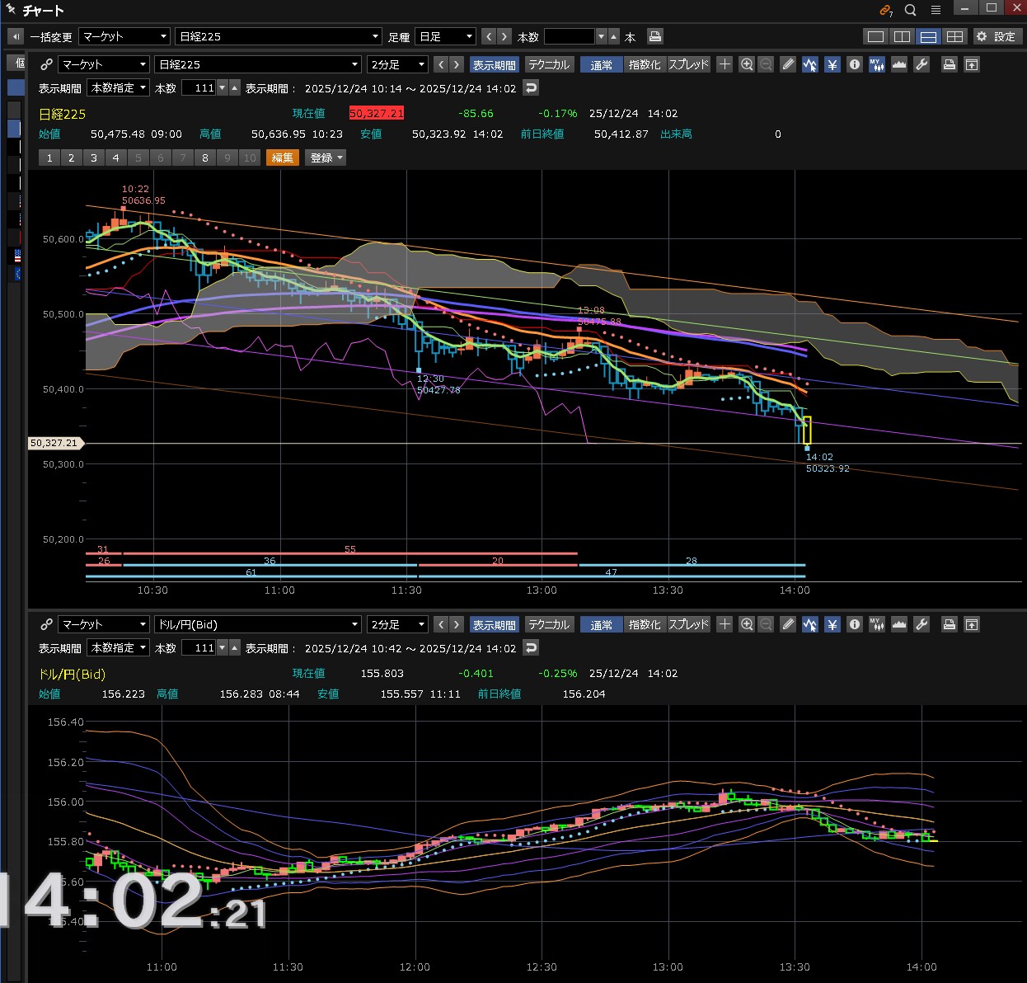1027x983 pixels.
Task: Select preset tab number 3
Action: [x=94, y=158]
